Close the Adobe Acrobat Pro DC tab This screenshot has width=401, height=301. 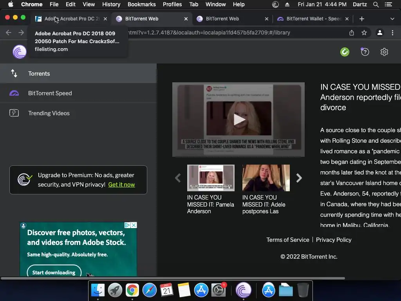coord(105,19)
